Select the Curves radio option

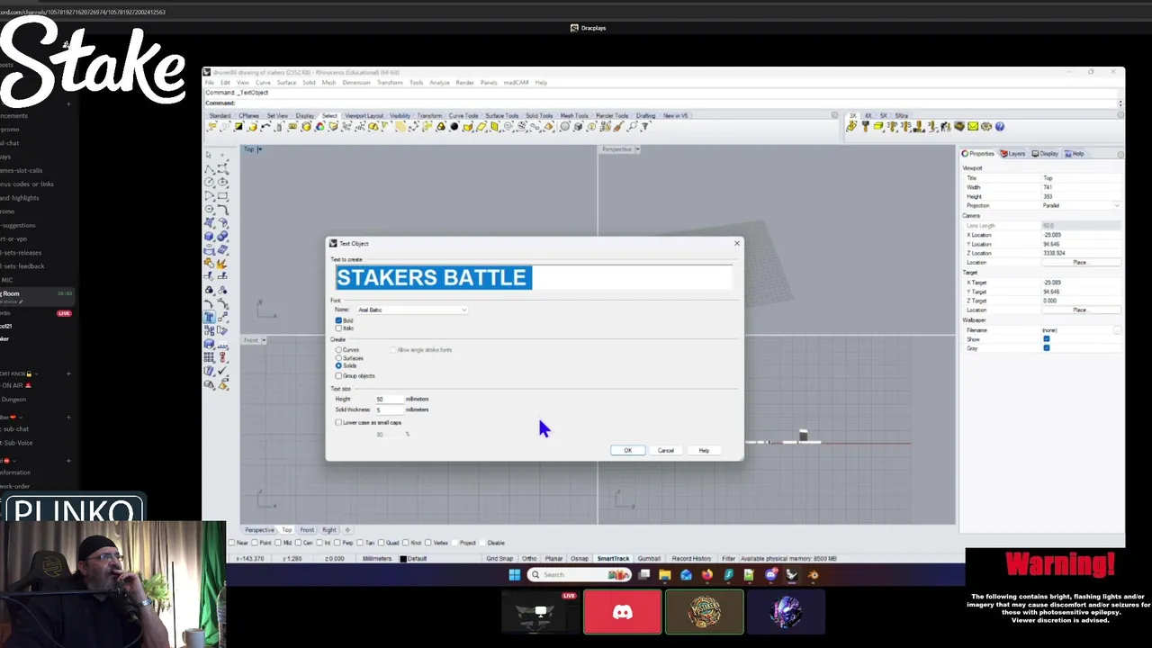(x=339, y=350)
